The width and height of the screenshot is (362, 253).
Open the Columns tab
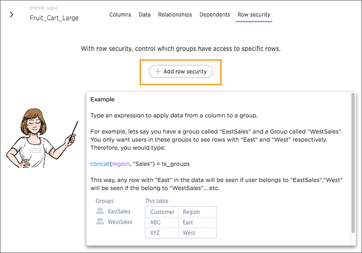tap(120, 14)
